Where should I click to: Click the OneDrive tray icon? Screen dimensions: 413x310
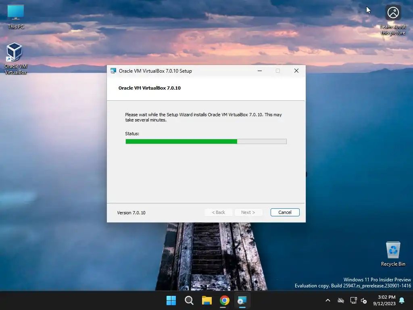click(341, 300)
